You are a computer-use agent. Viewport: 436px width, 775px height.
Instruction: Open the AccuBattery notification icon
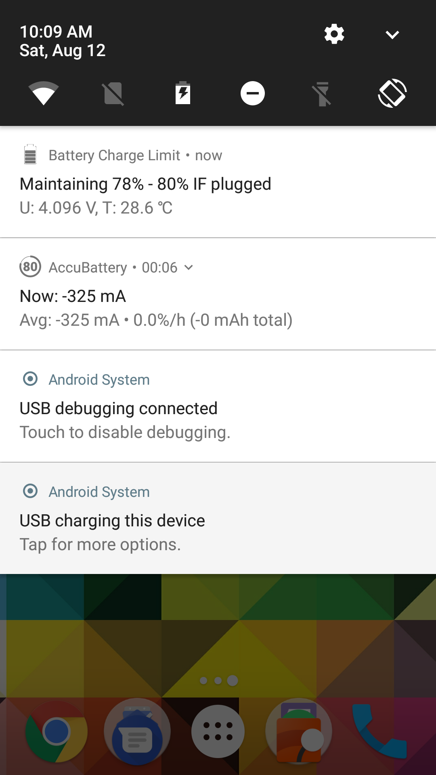[x=31, y=267]
